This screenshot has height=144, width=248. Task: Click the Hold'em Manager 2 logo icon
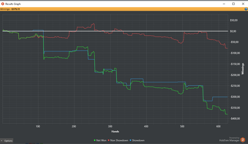tap(243, 140)
